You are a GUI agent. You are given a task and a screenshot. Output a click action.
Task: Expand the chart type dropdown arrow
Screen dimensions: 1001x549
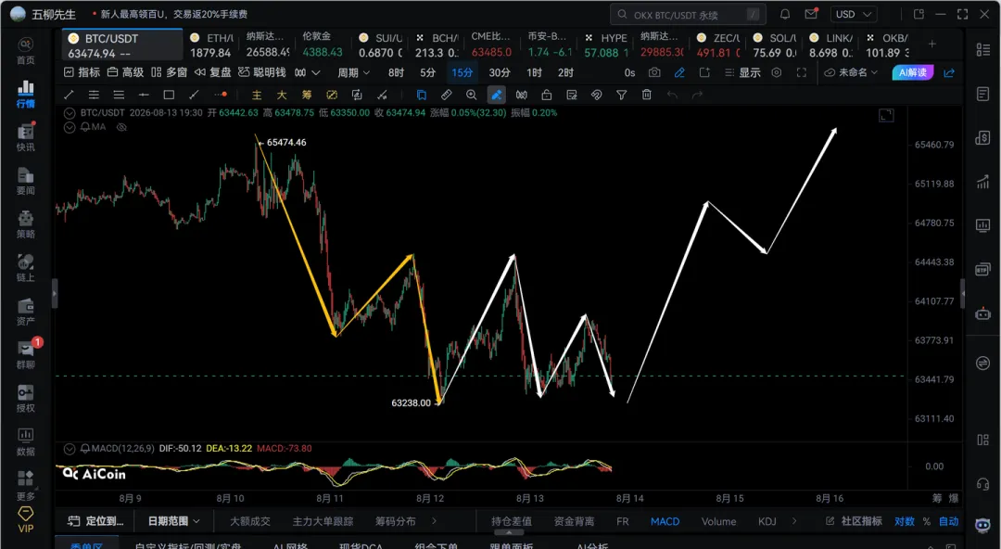click(x=316, y=73)
